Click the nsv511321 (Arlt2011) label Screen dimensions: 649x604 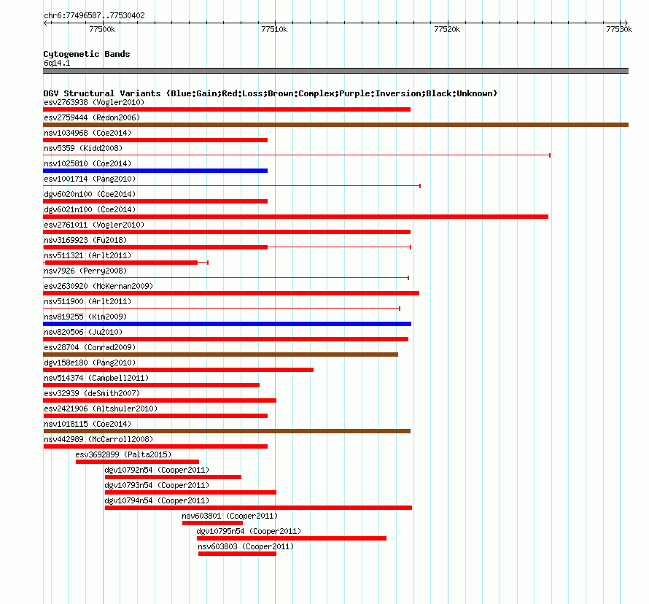[x=88, y=255]
